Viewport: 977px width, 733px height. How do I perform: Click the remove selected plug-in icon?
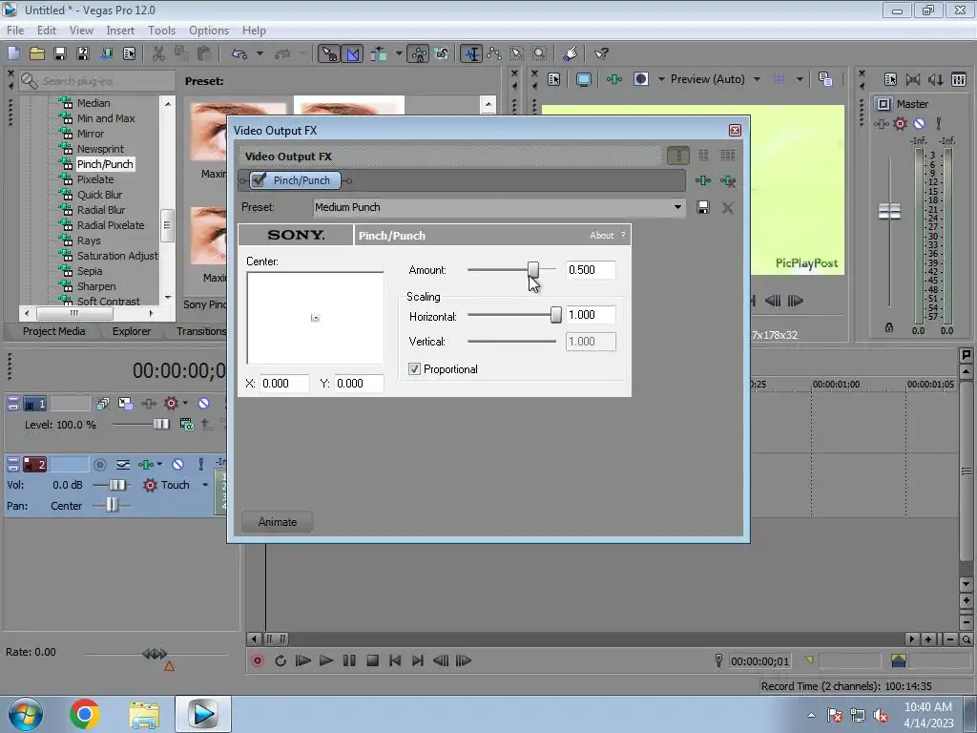(728, 180)
